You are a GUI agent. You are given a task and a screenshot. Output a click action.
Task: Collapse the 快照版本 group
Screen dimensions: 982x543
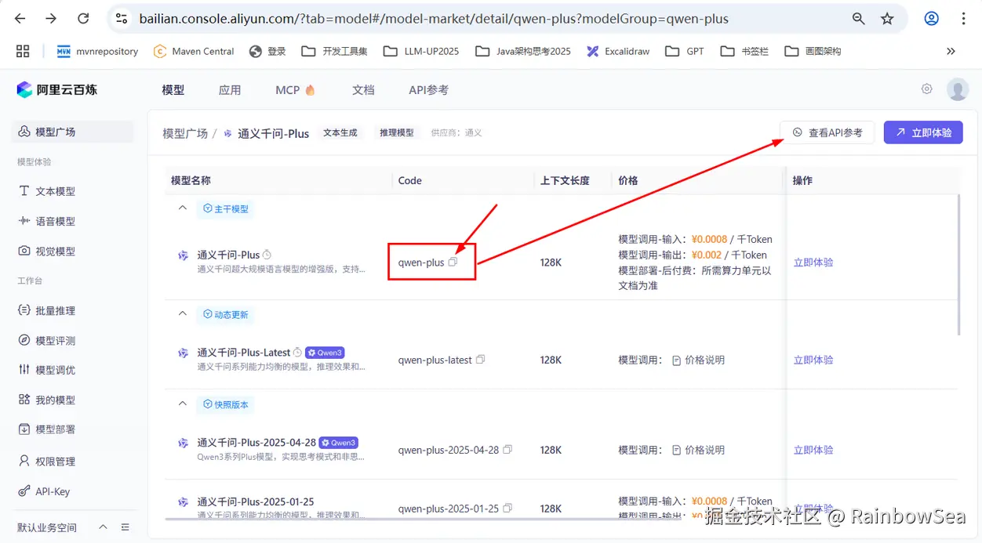pos(183,404)
